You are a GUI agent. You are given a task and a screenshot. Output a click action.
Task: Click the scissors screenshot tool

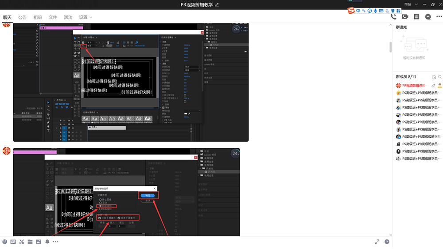(21, 241)
